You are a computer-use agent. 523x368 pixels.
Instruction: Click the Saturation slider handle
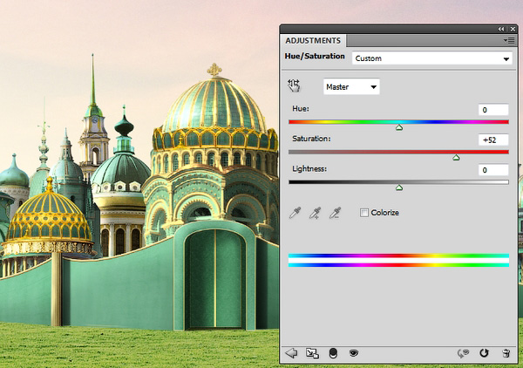pyautogui.click(x=456, y=158)
